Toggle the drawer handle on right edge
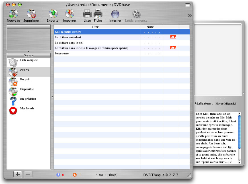This screenshot has height=184, width=248. click(243, 93)
